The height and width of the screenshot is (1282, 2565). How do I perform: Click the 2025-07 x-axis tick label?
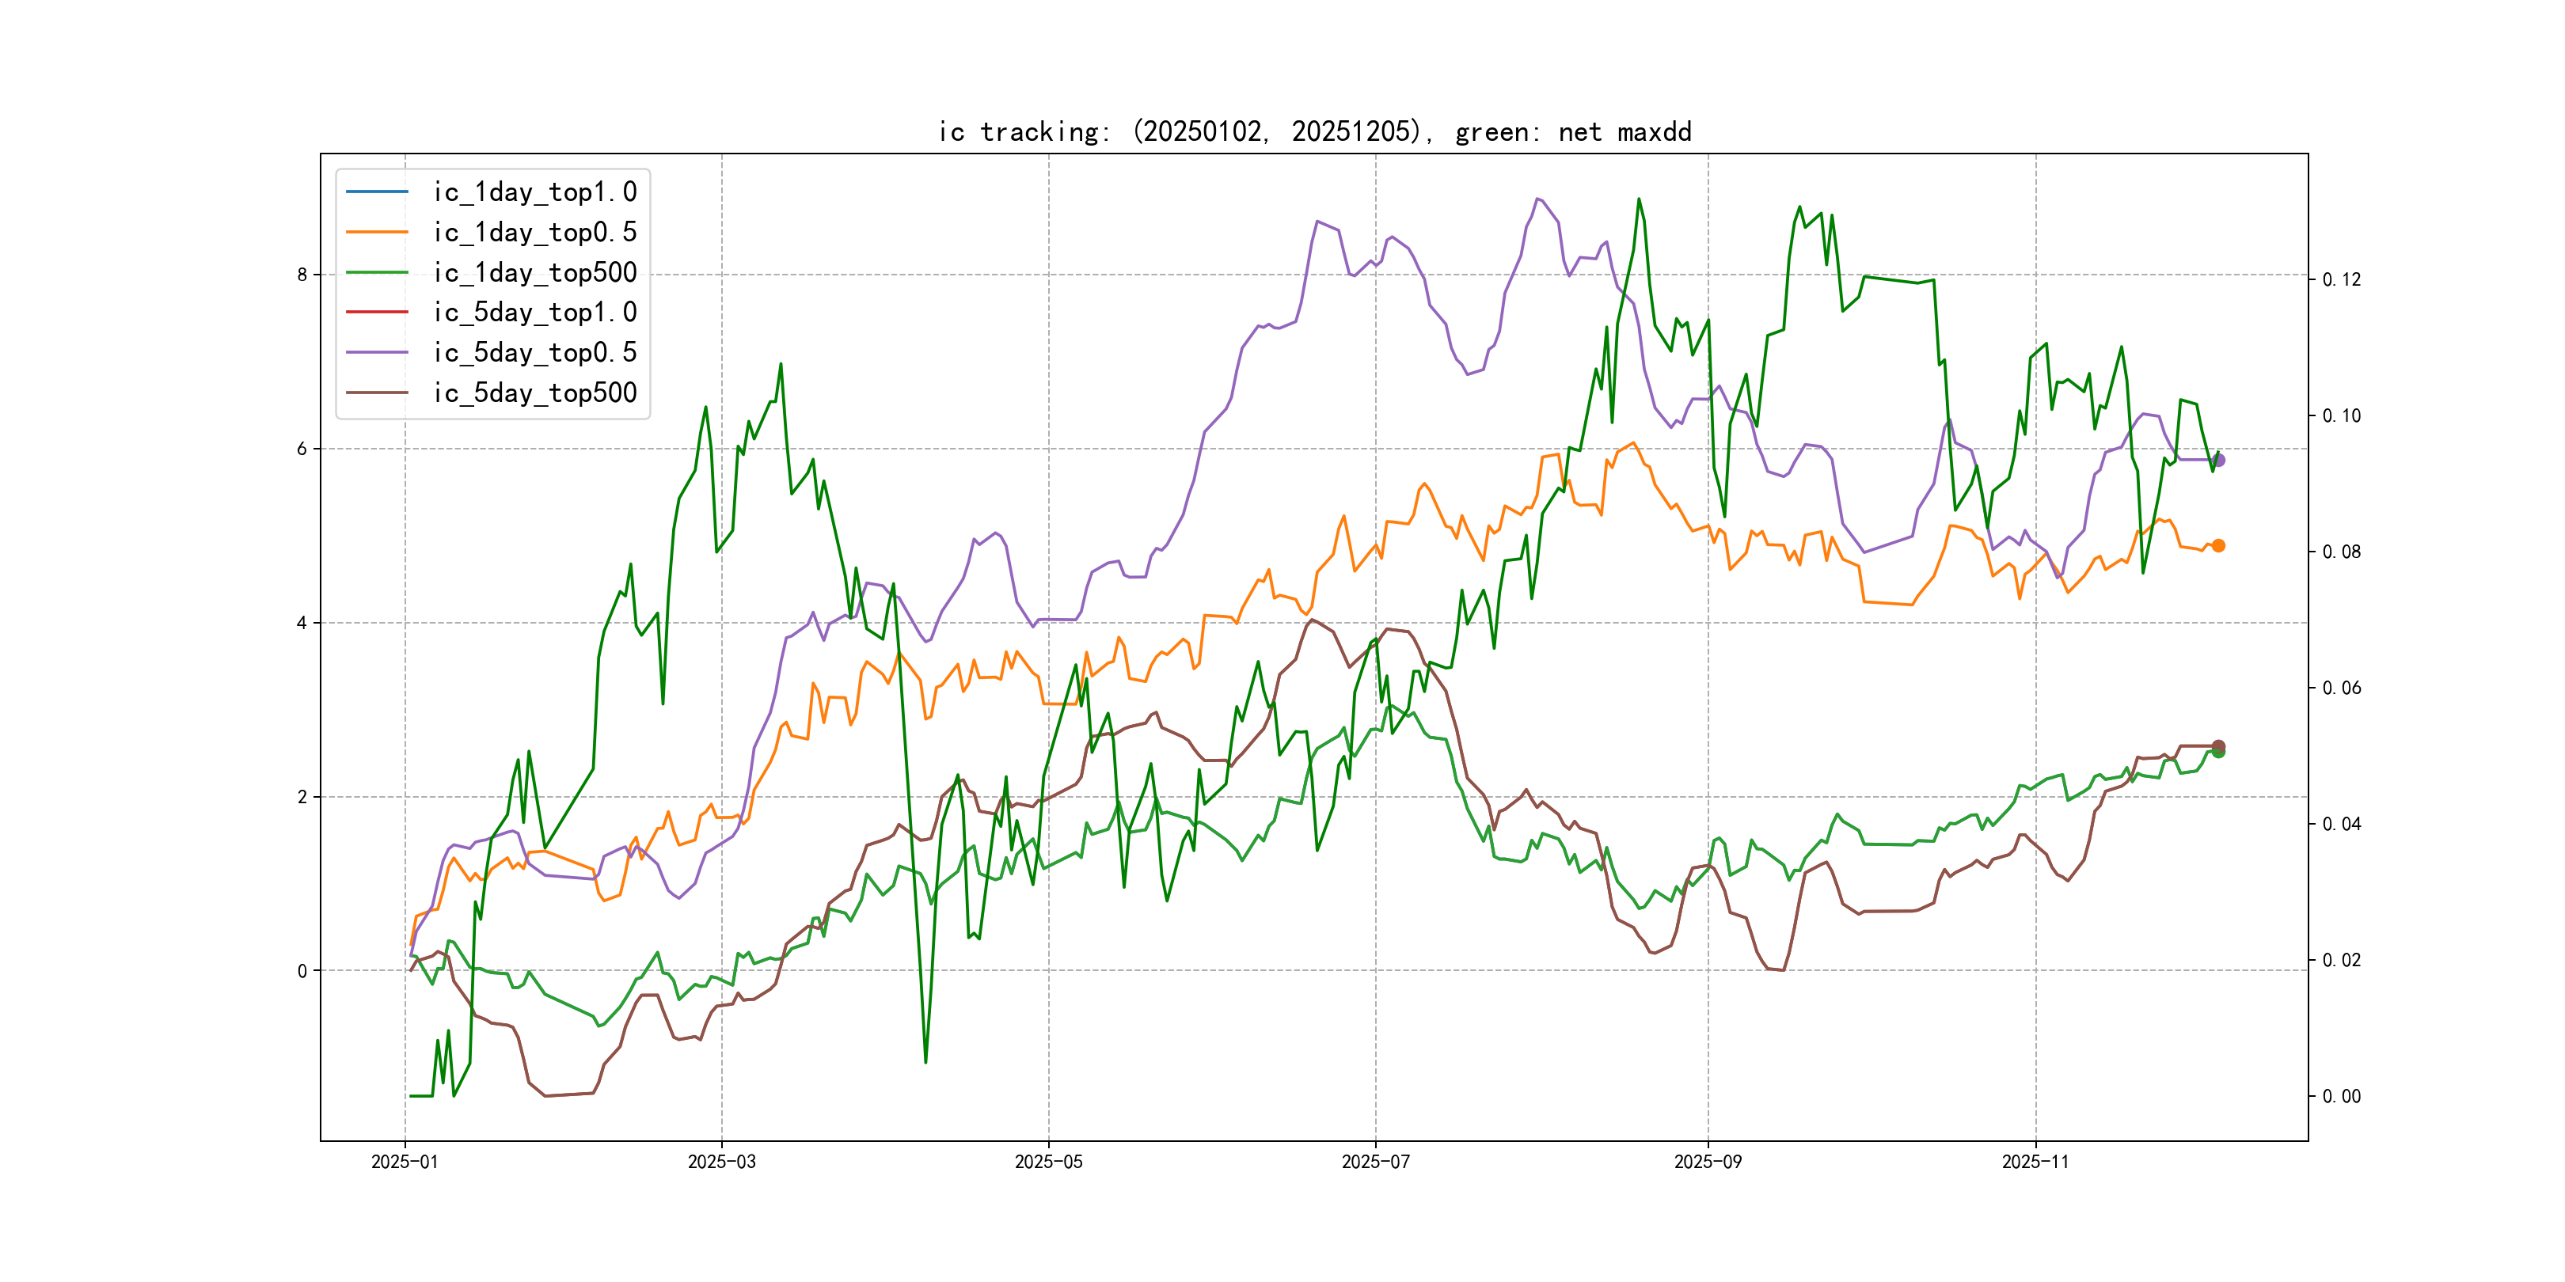tap(1375, 1162)
